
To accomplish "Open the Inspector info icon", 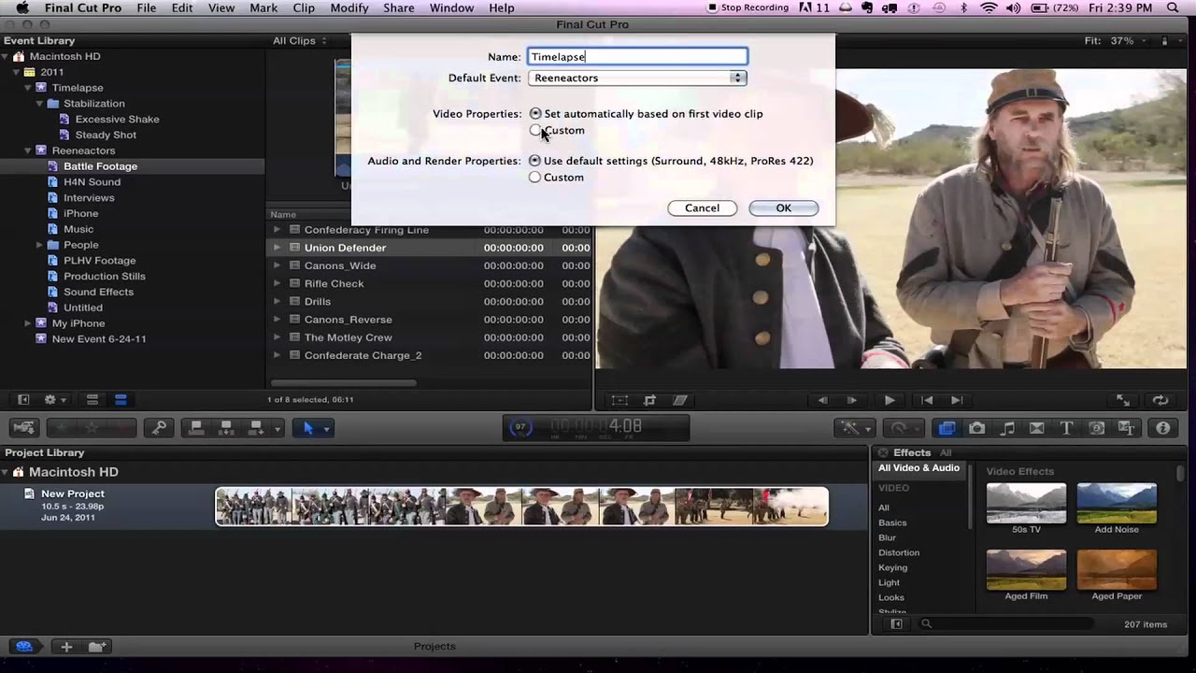I will coord(1163,428).
